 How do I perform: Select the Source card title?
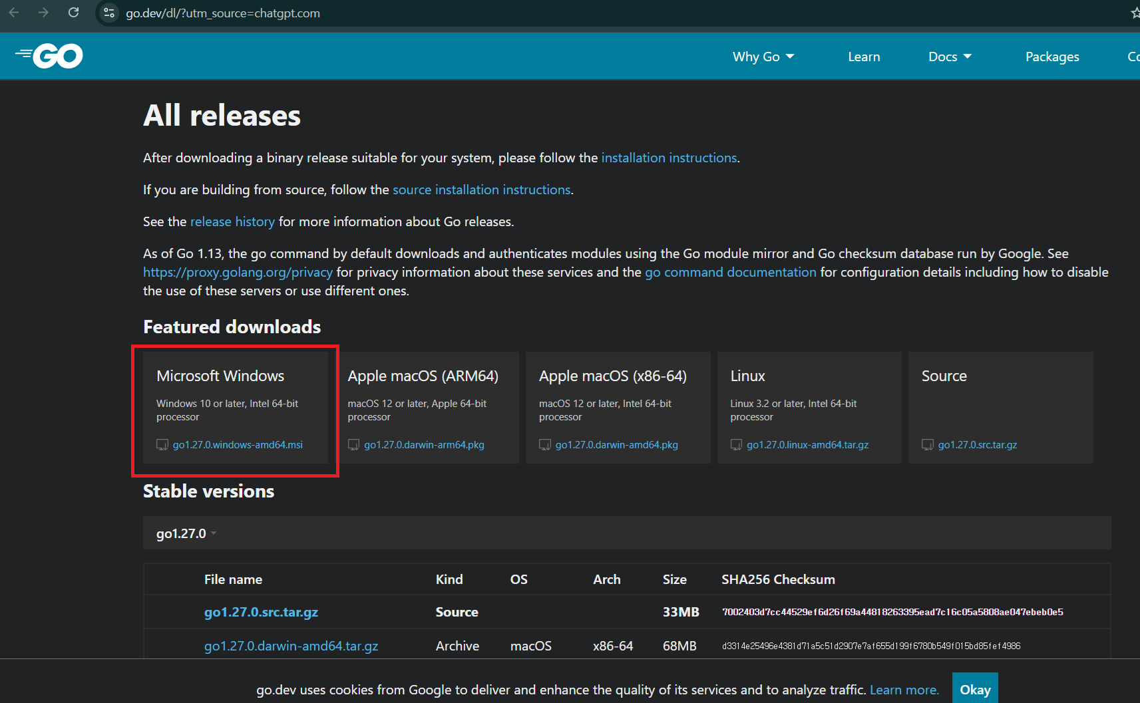click(x=944, y=376)
